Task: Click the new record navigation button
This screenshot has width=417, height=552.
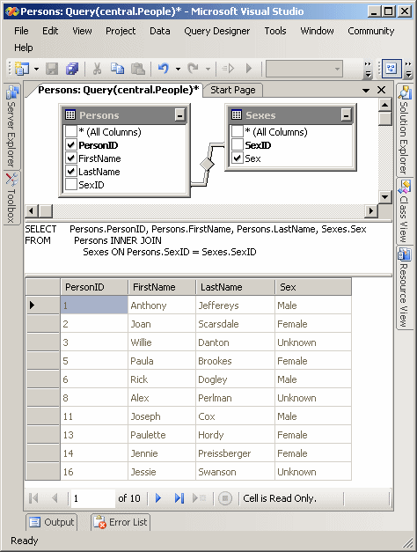Action: point(199,498)
